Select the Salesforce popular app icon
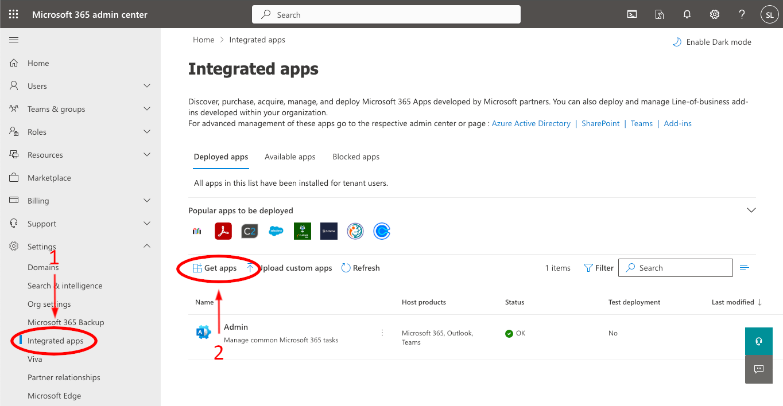 pyautogui.click(x=276, y=231)
